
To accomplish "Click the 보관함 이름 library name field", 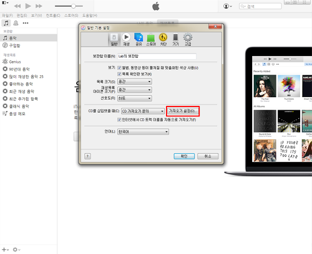I will point(157,56).
